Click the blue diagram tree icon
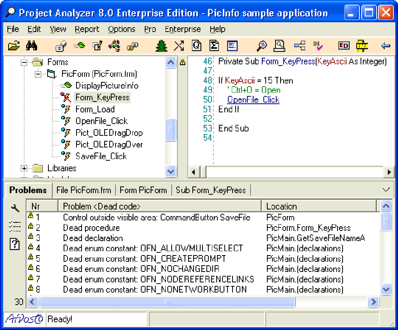Screen dimensions: 398x330 [x=300, y=46]
